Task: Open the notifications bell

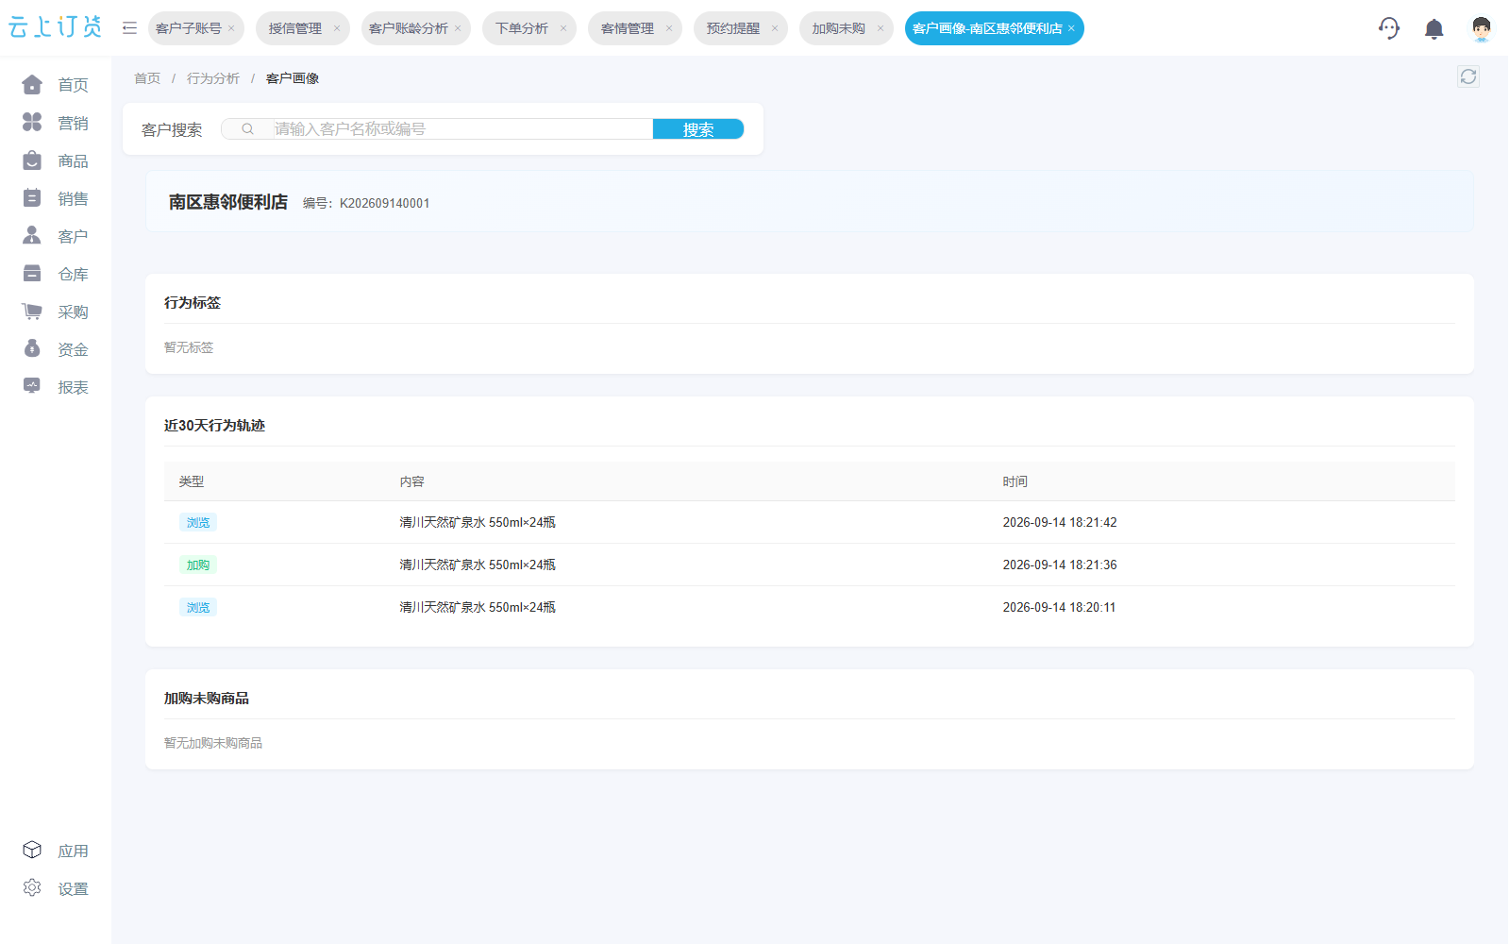Action: point(1434,28)
